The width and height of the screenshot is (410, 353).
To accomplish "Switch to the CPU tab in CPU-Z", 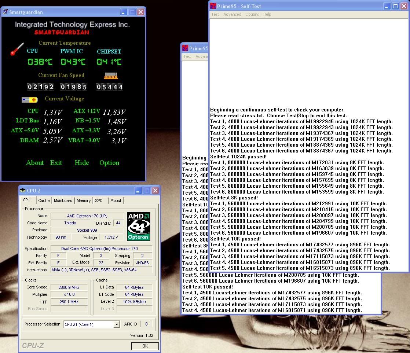I will [x=27, y=200].
